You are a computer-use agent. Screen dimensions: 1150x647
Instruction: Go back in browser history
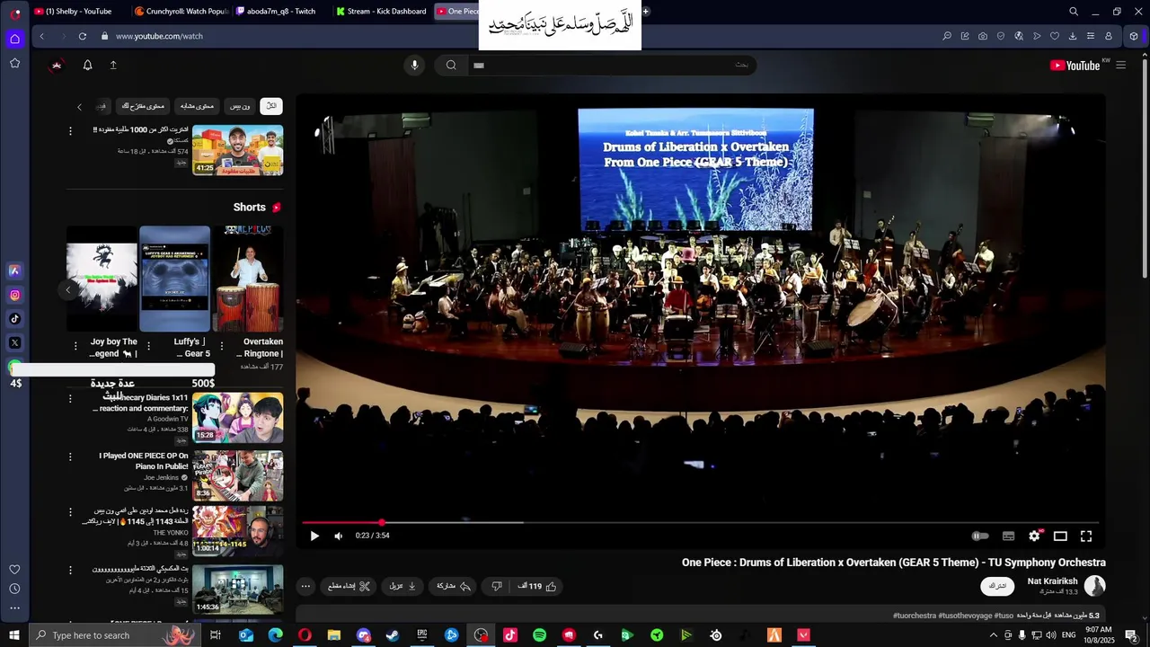41,36
